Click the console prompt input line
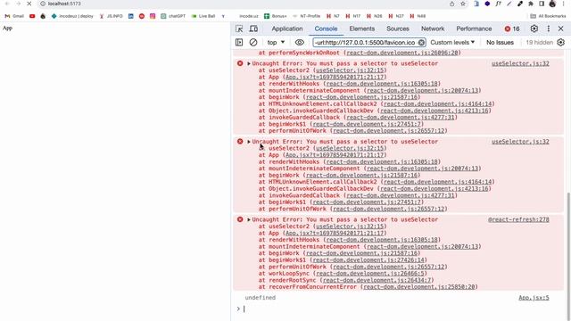This screenshot has height=321, width=571. tap(401, 309)
